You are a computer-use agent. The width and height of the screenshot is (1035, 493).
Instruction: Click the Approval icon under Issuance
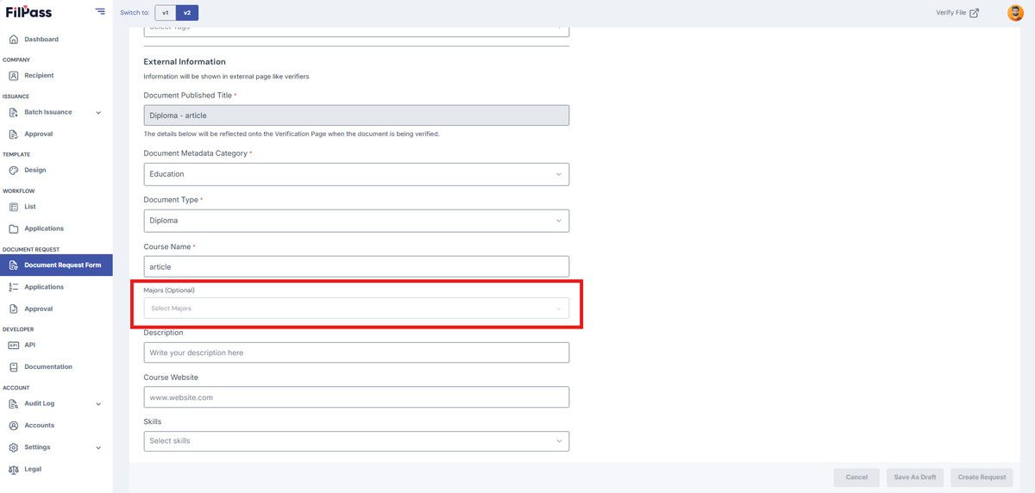[x=14, y=134]
